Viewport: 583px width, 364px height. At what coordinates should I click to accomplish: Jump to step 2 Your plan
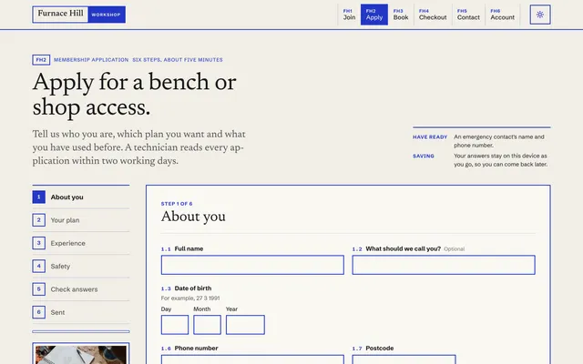81,220
